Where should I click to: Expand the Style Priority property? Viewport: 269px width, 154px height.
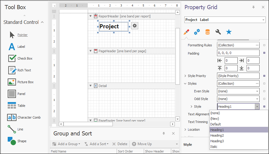(x=185, y=76)
